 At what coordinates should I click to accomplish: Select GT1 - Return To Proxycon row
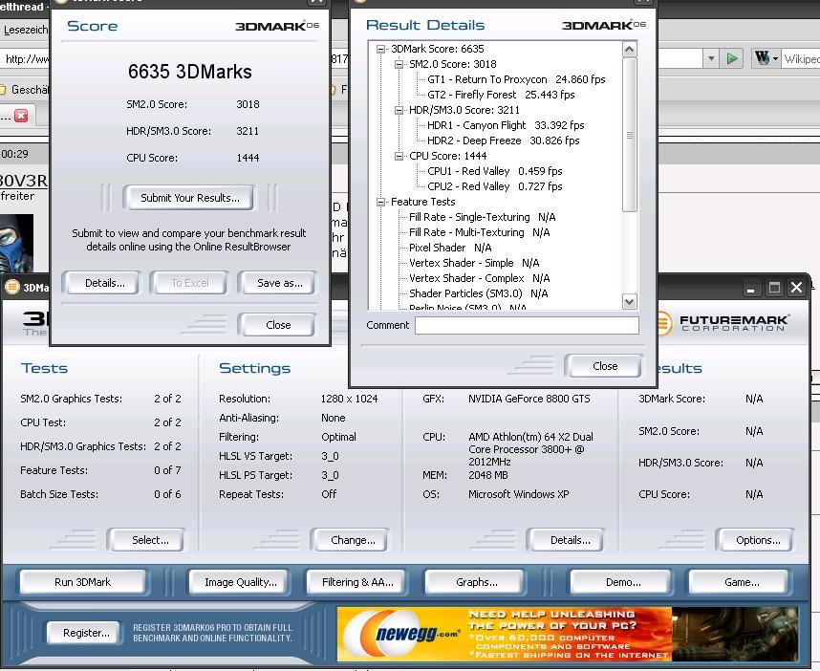click(x=516, y=79)
